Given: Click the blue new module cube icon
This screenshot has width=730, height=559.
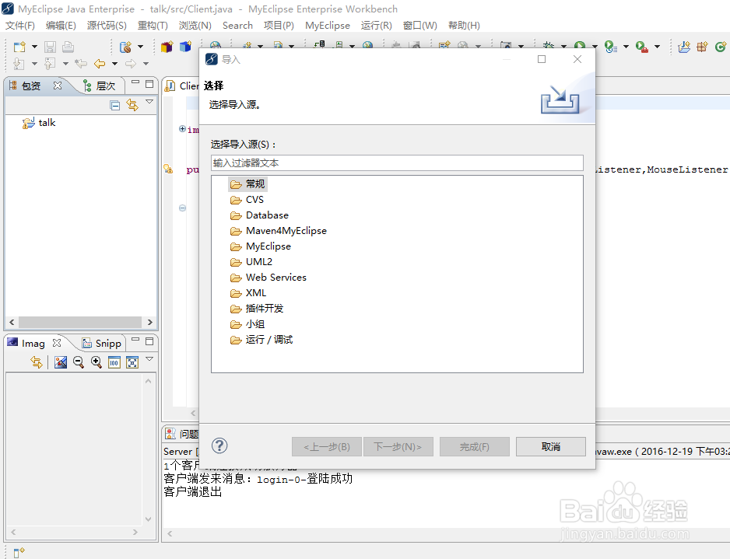Looking at the screenshot, I should 185,47.
